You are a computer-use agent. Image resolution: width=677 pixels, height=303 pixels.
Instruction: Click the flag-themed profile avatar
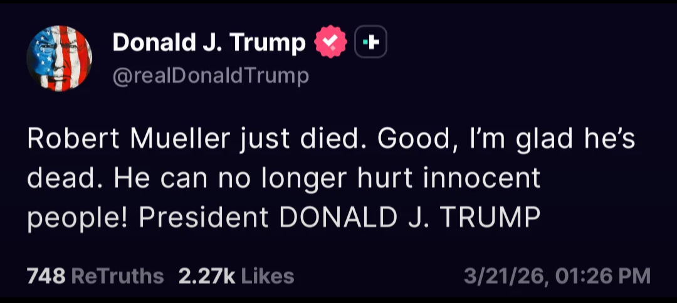[60, 59]
